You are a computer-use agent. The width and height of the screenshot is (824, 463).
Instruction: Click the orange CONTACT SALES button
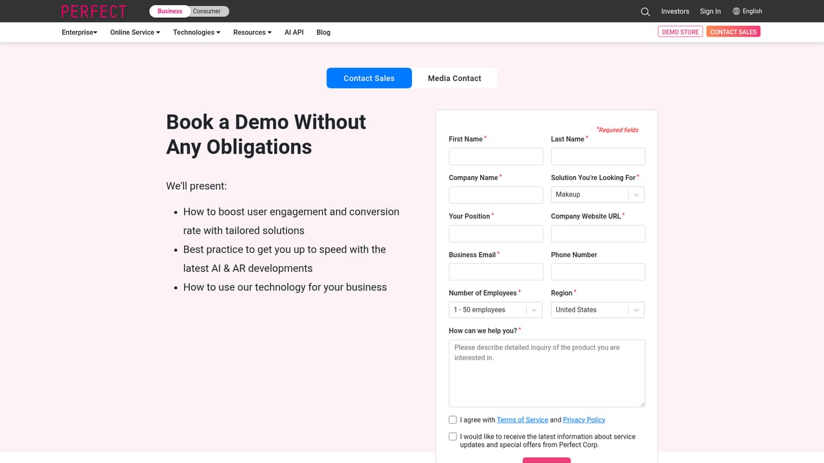[733, 32]
